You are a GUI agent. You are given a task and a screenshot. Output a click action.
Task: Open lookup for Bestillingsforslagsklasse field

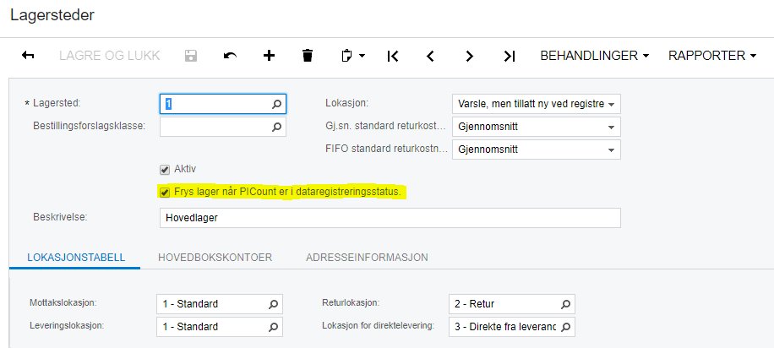(276, 127)
